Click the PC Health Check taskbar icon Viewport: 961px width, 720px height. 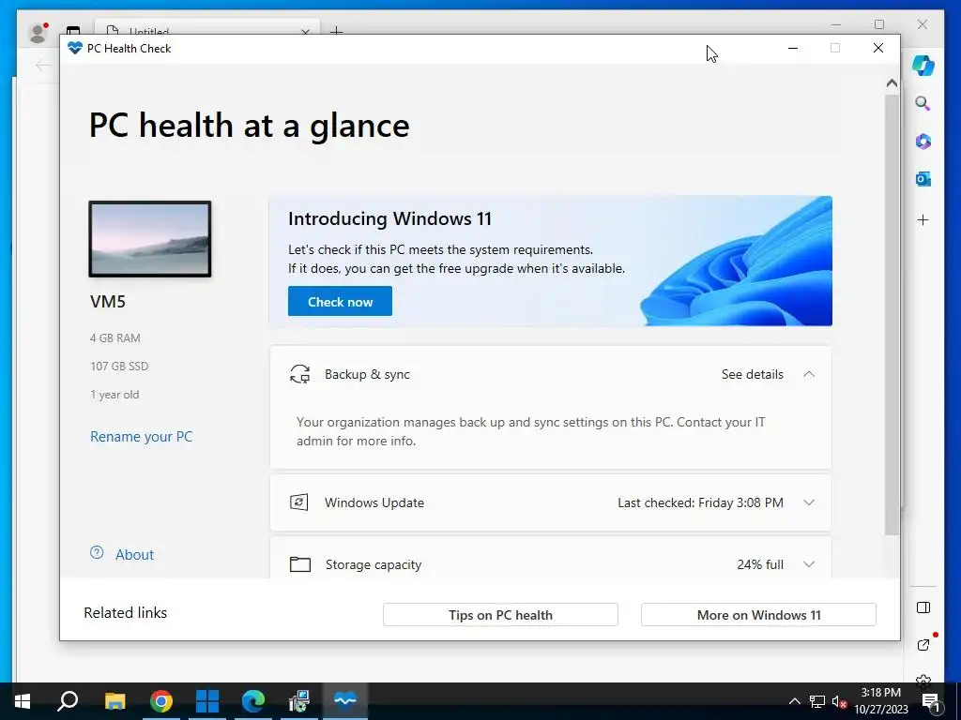point(345,701)
